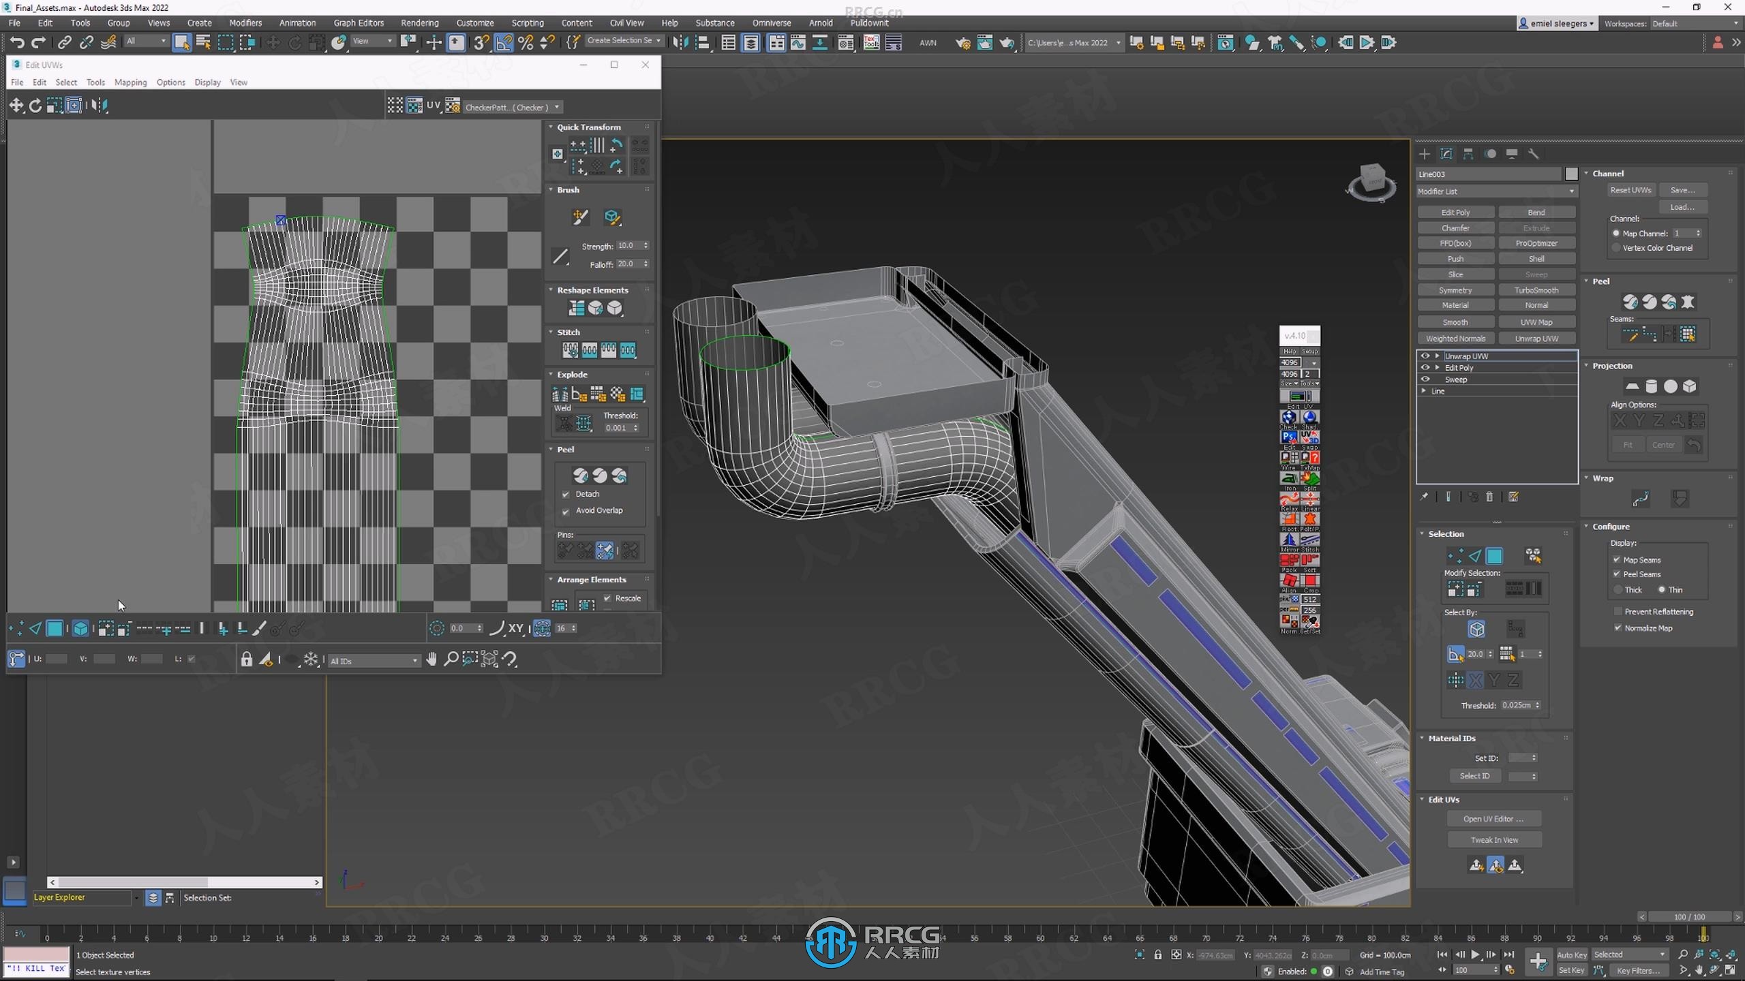The height and width of the screenshot is (981, 1745).
Task: Click the Stitch tool icon in UV editor
Action: click(x=569, y=349)
